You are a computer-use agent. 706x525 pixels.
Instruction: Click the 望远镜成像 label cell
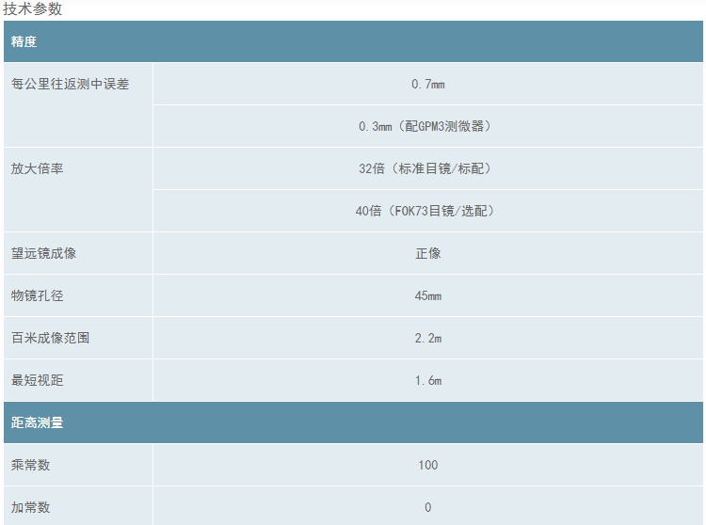(43, 254)
